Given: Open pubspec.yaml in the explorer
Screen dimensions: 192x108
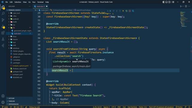Looking at the screenshot, I should (x=19, y=74).
